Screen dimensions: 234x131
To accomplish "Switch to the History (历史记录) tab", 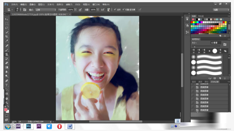I will click(215, 82).
